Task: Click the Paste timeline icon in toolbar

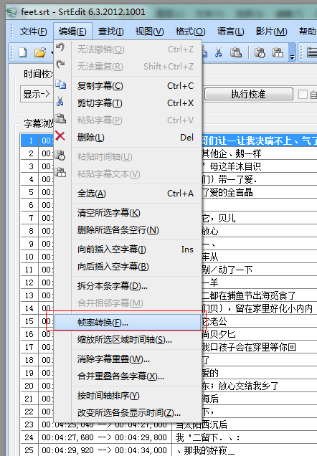Action: point(260,52)
